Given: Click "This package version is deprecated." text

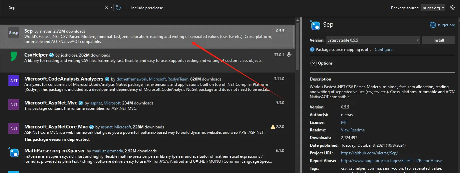Looking at the screenshot, I should pos(57,139).
